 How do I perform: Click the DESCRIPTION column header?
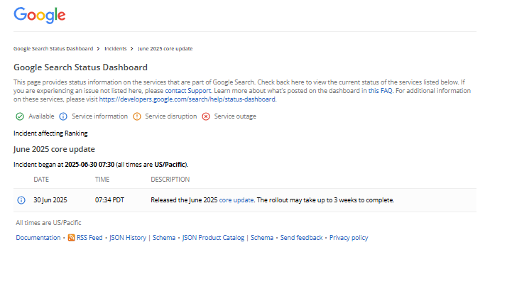click(170, 180)
